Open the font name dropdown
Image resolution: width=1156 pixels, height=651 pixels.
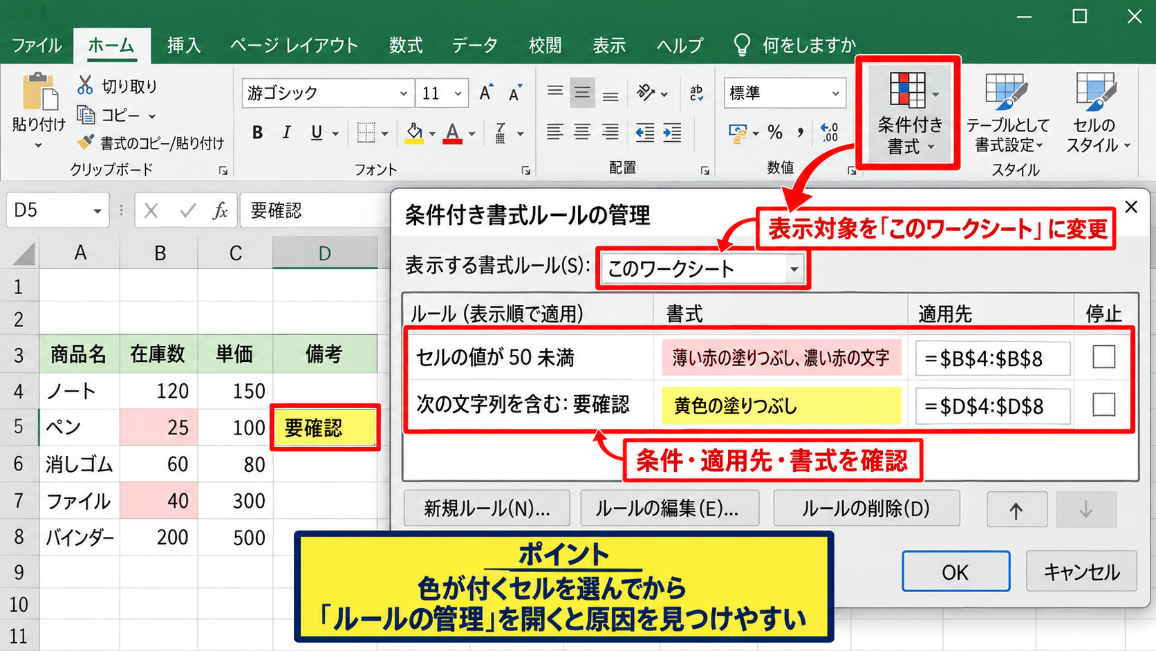click(403, 93)
